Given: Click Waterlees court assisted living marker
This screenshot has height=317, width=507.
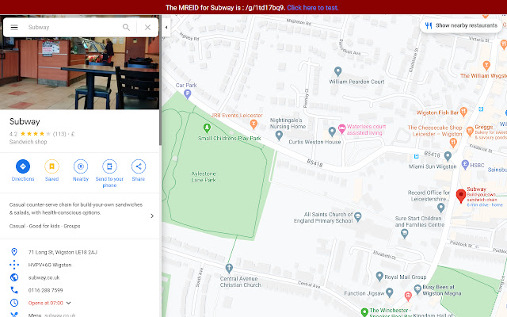Looking at the screenshot, I should (341, 128).
